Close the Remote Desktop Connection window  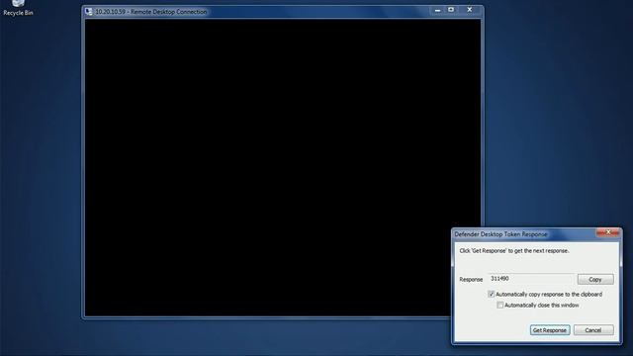point(469,10)
